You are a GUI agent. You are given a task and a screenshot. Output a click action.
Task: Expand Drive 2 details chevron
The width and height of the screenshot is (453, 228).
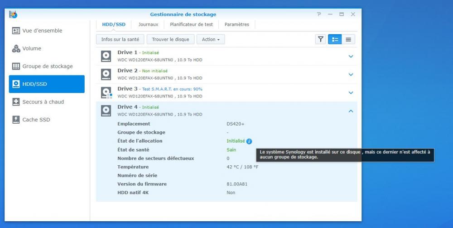coord(351,74)
